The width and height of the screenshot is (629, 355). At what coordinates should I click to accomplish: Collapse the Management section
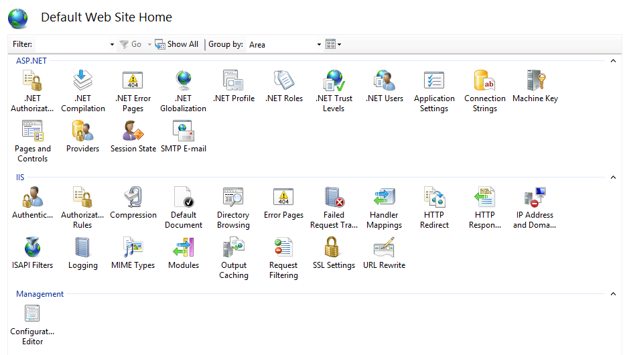point(612,294)
